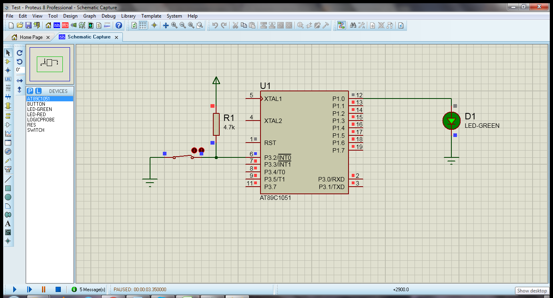Close the Home Page tab

48,37
